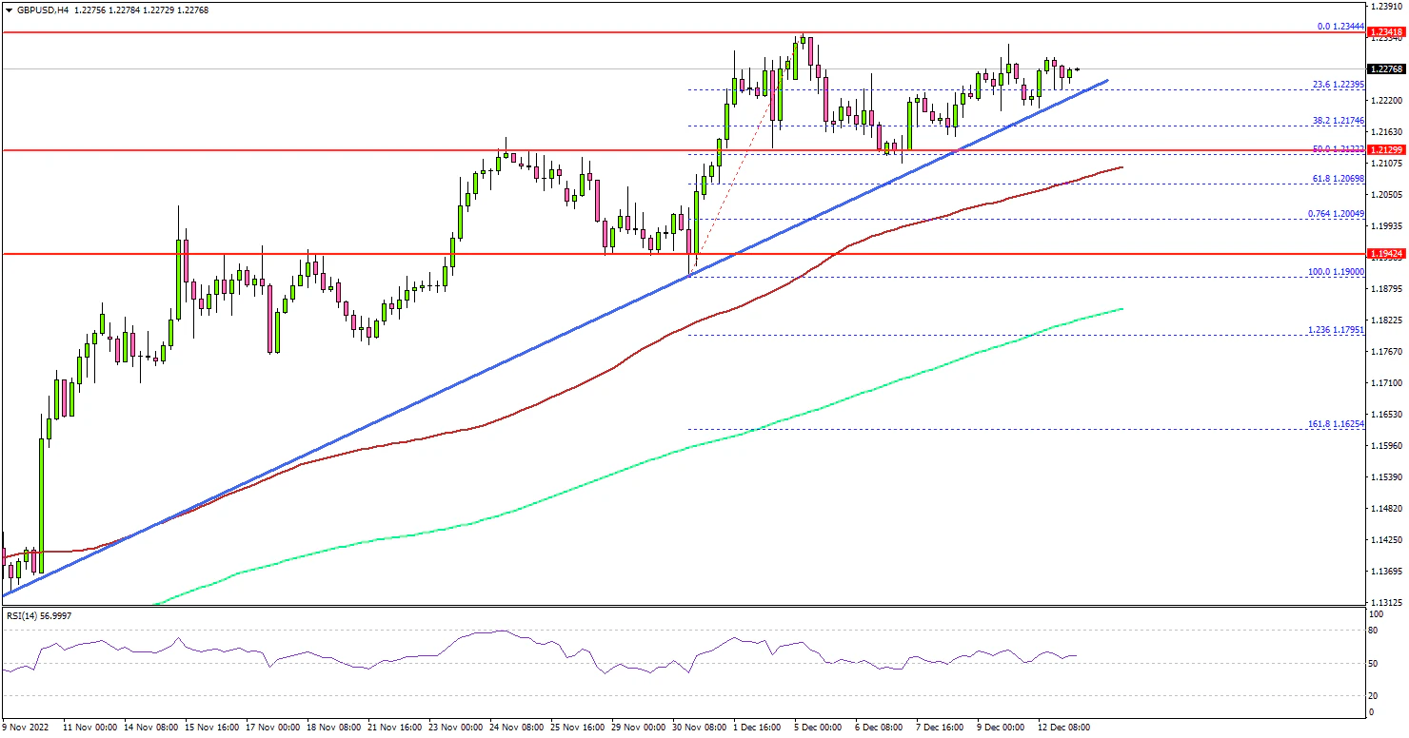Click the black 1.22768 current price tag

click(1385, 69)
